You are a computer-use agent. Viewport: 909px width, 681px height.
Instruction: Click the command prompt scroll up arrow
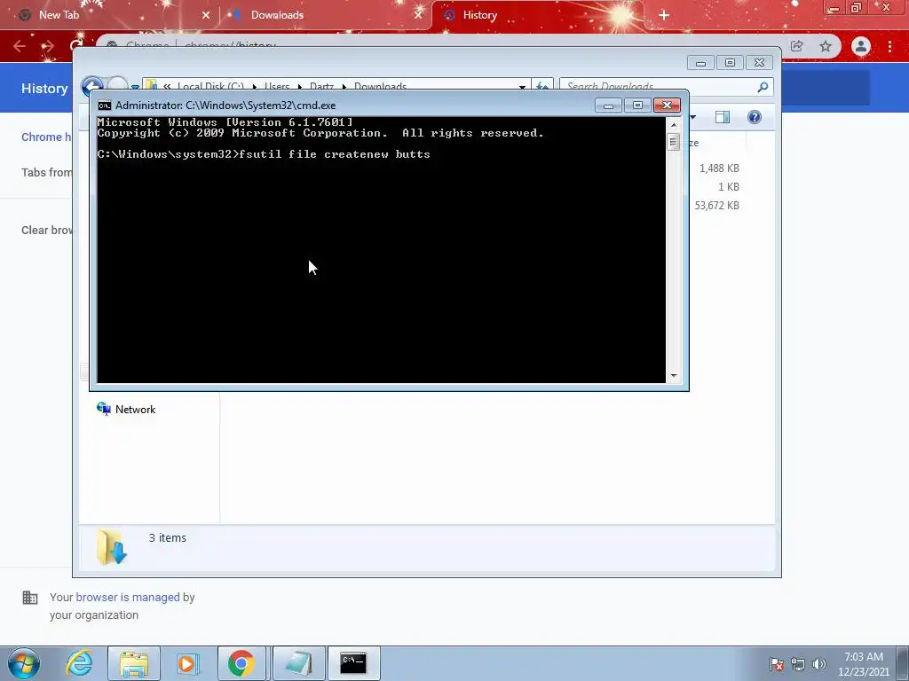(x=673, y=124)
